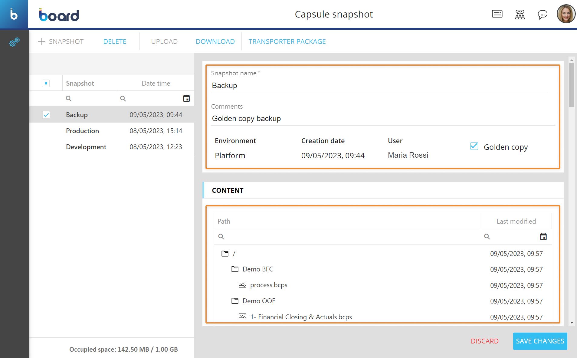Click the DISCARD button
This screenshot has height=358, width=577.
tap(484, 341)
